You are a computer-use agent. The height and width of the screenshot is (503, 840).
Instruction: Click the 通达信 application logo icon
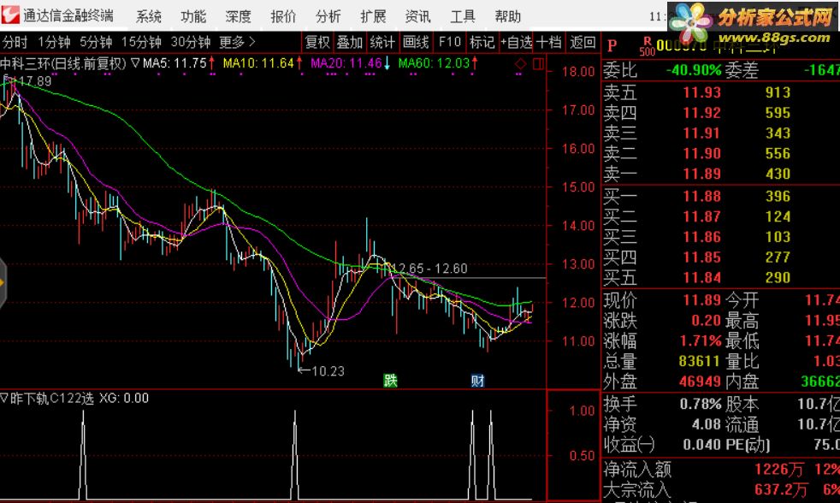(9, 15)
